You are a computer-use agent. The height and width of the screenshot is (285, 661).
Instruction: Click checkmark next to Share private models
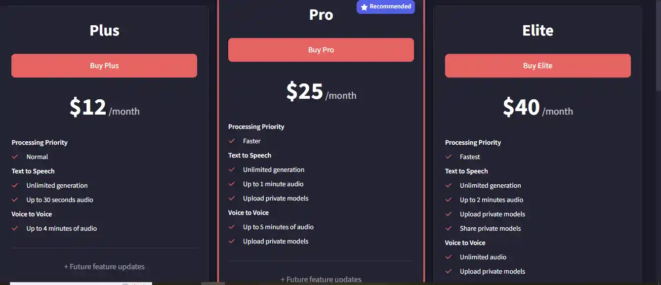(x=448, y=228)
